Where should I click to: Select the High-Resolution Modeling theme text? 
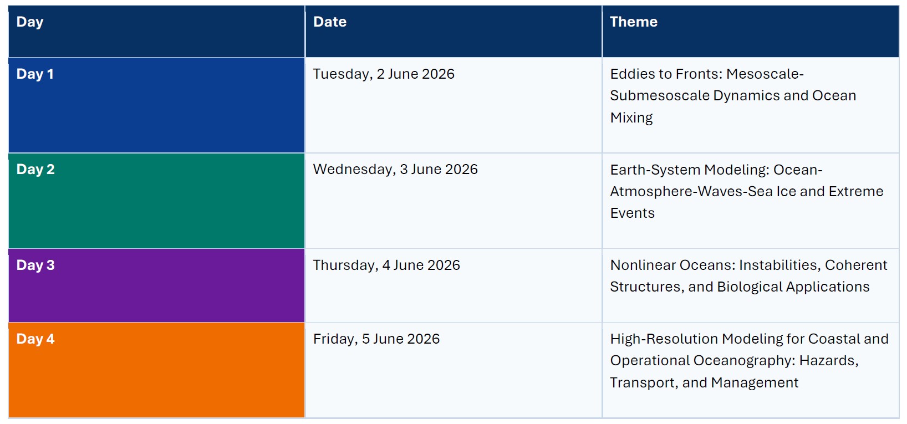(750, 361)
